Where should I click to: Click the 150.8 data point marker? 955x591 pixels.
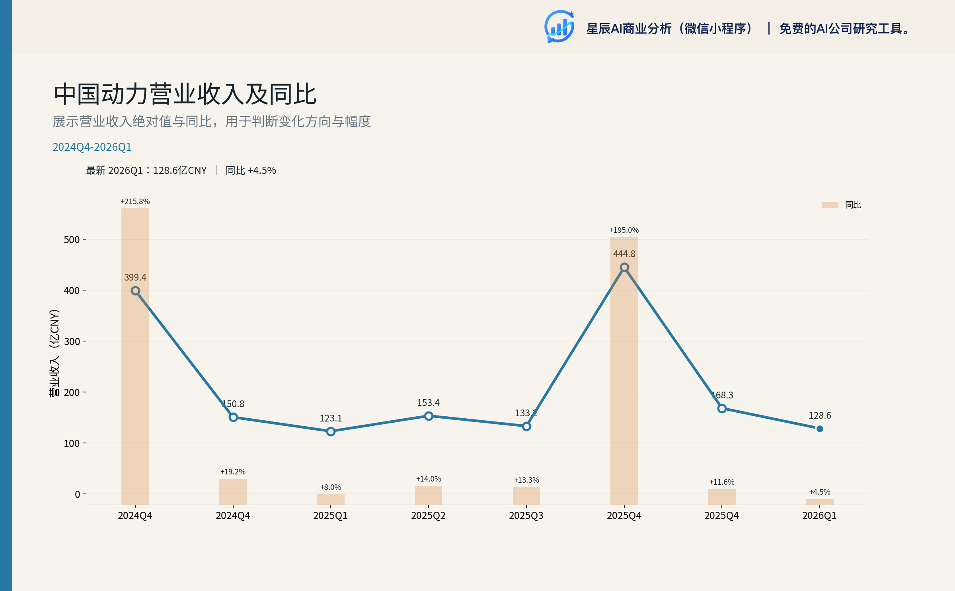(x=233, y=417)
